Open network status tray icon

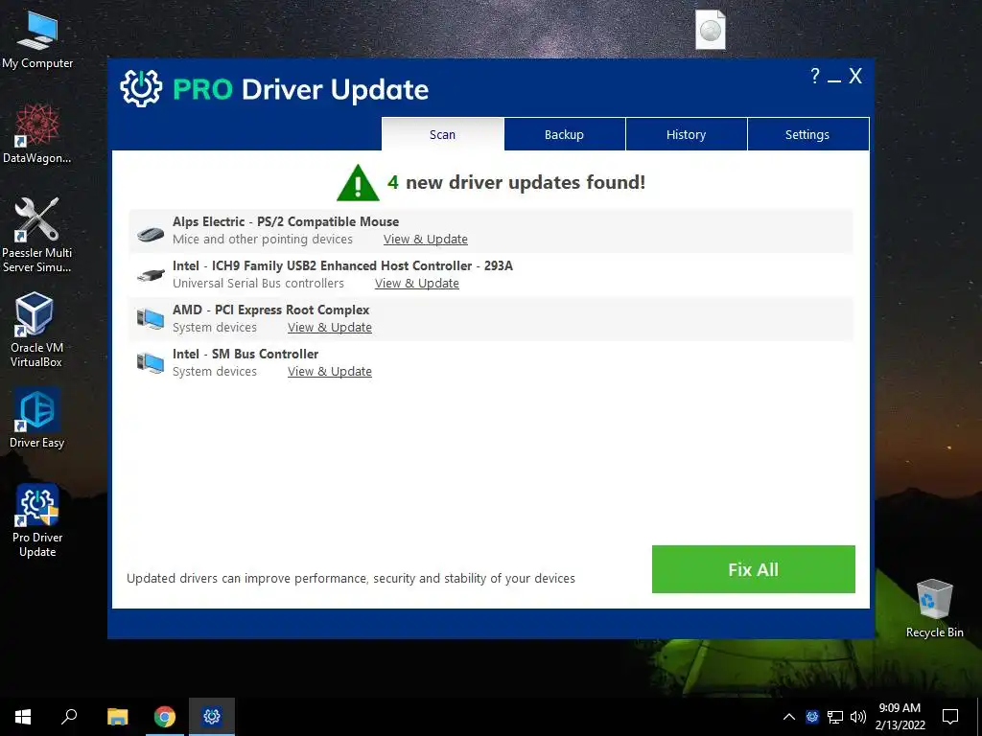pos(835,717)
